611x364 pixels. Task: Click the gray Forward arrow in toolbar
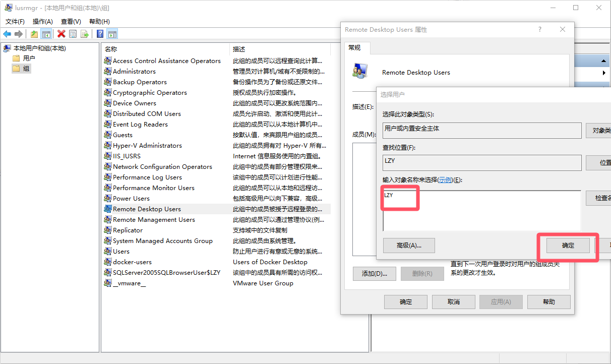[19, 34]
